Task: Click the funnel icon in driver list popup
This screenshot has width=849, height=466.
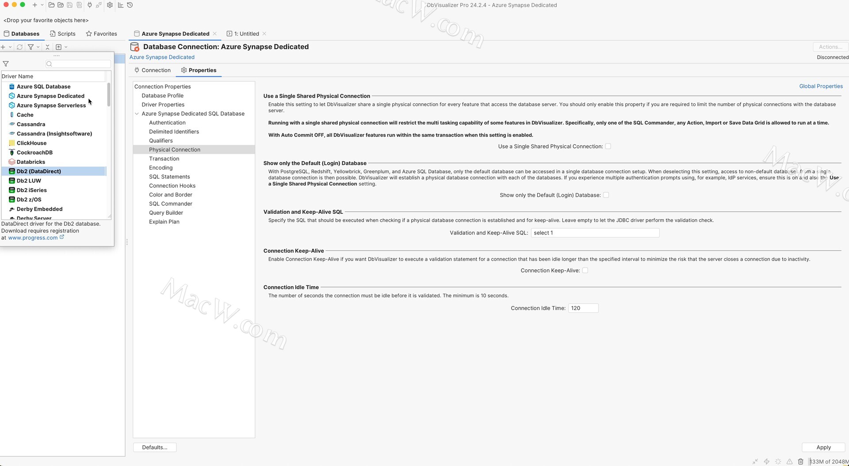Action: (x=6, y=64)
